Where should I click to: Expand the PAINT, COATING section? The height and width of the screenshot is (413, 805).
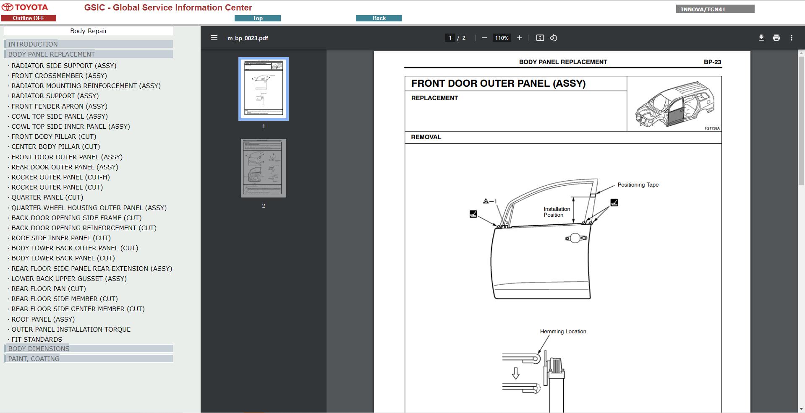click(x=88, y=358)
